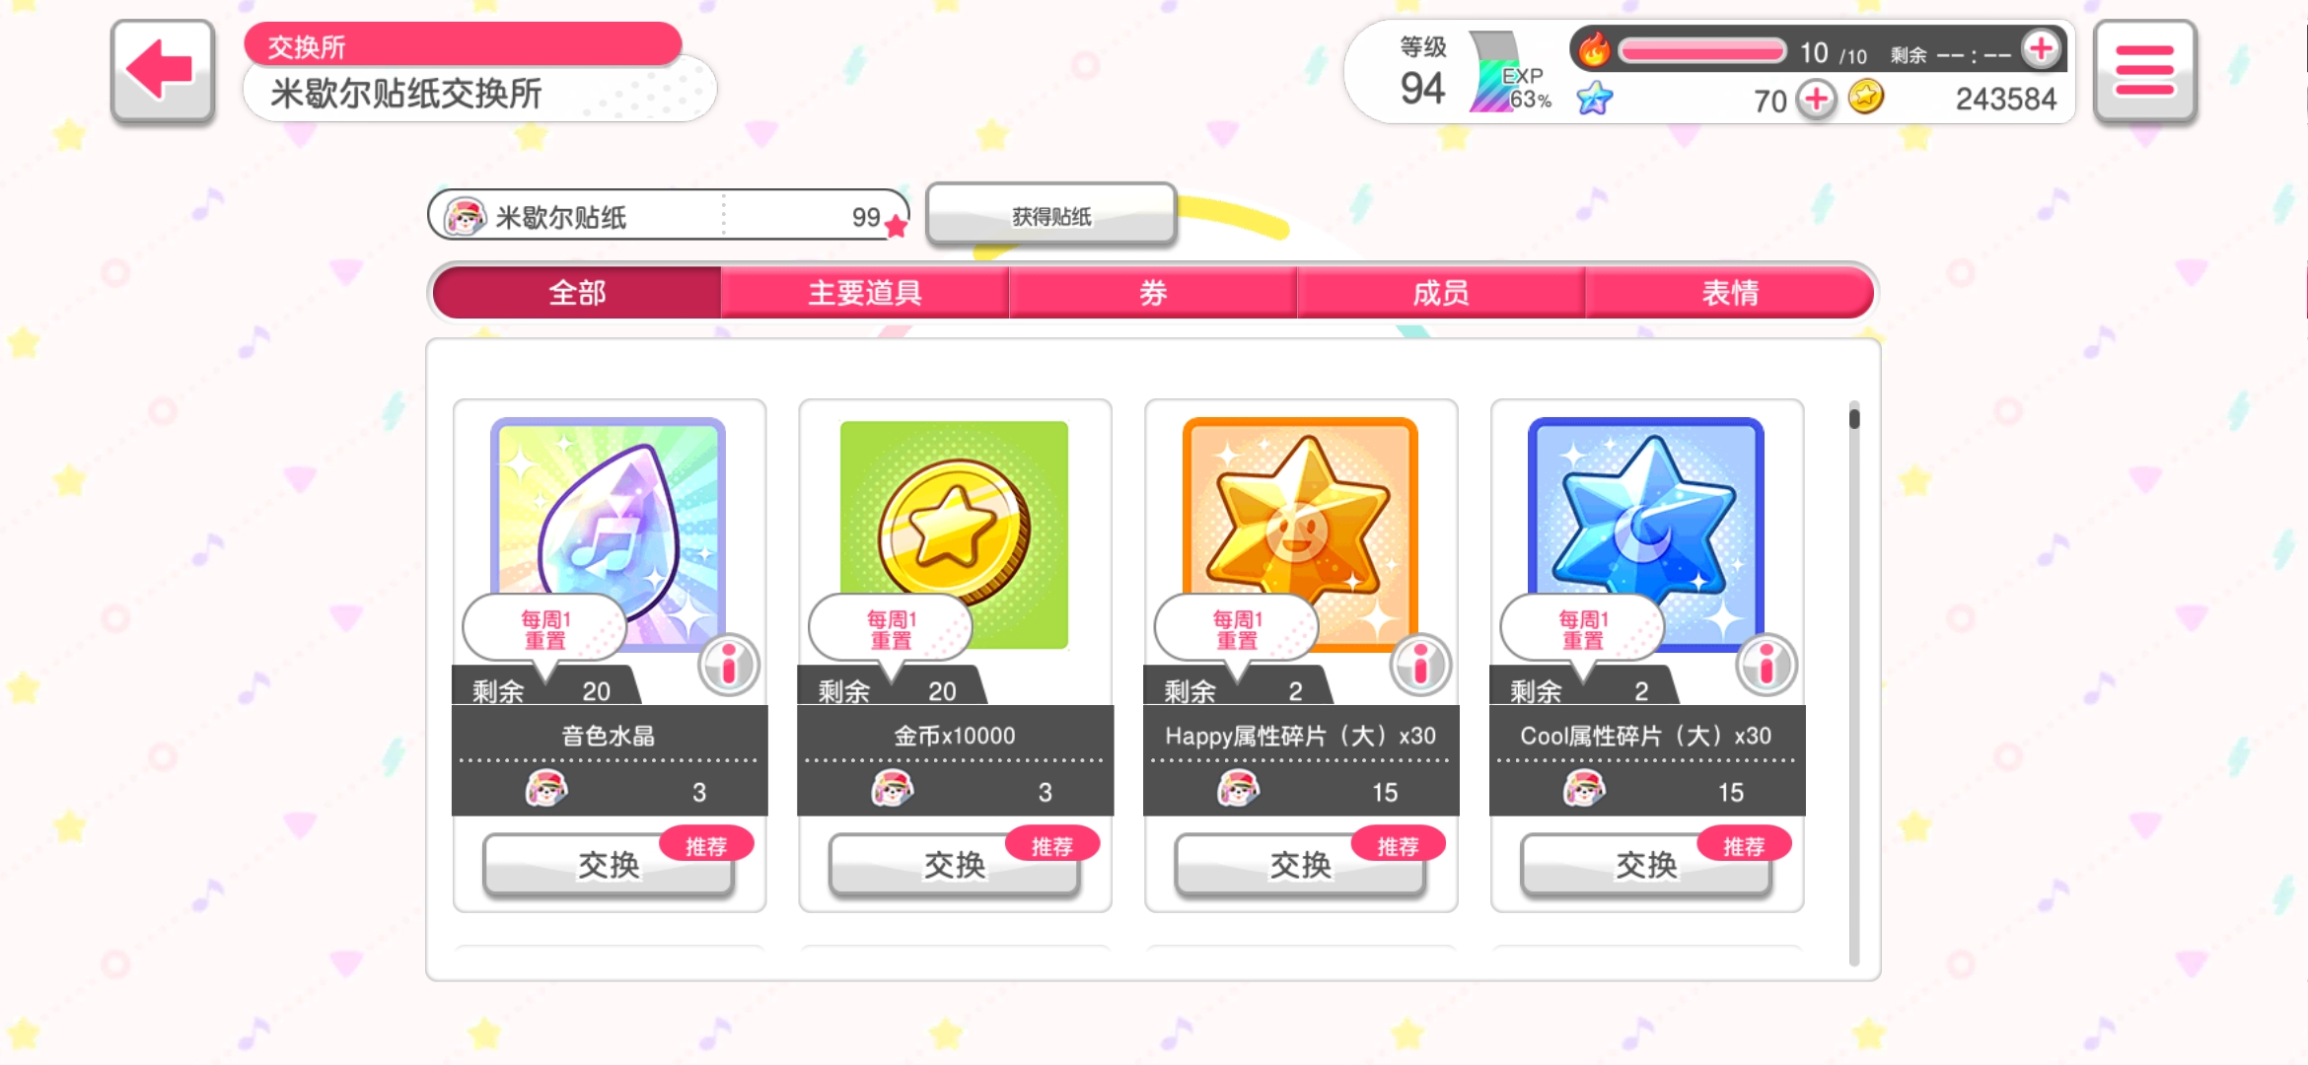Select the 全部 tab

(x=577, y=293)
